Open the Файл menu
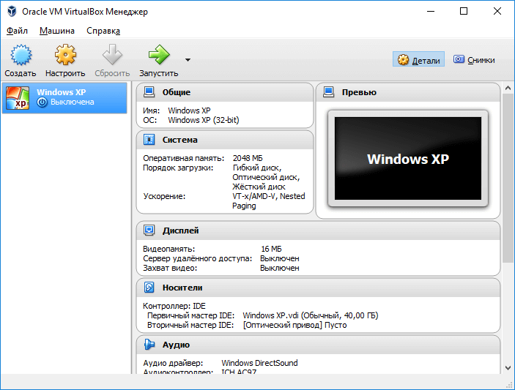 click(x=17, y=31)
